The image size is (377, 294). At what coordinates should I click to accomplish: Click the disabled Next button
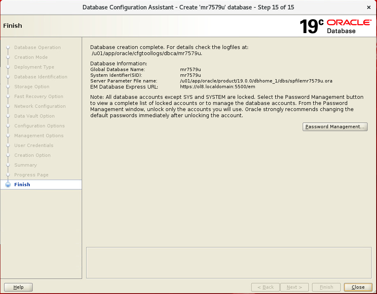click(294, 287)
